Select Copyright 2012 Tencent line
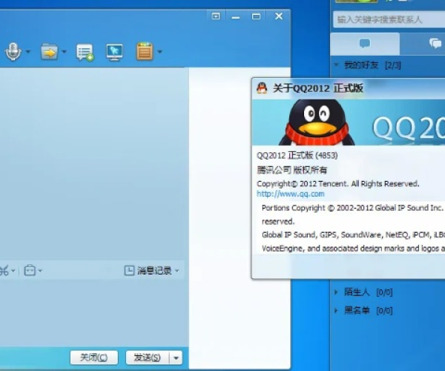Viewport: 445px width, 371px height. point(337,184)
